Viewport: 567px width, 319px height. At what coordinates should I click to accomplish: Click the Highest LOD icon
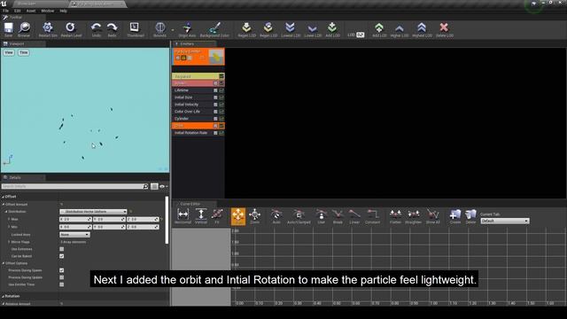coord(422,28)
